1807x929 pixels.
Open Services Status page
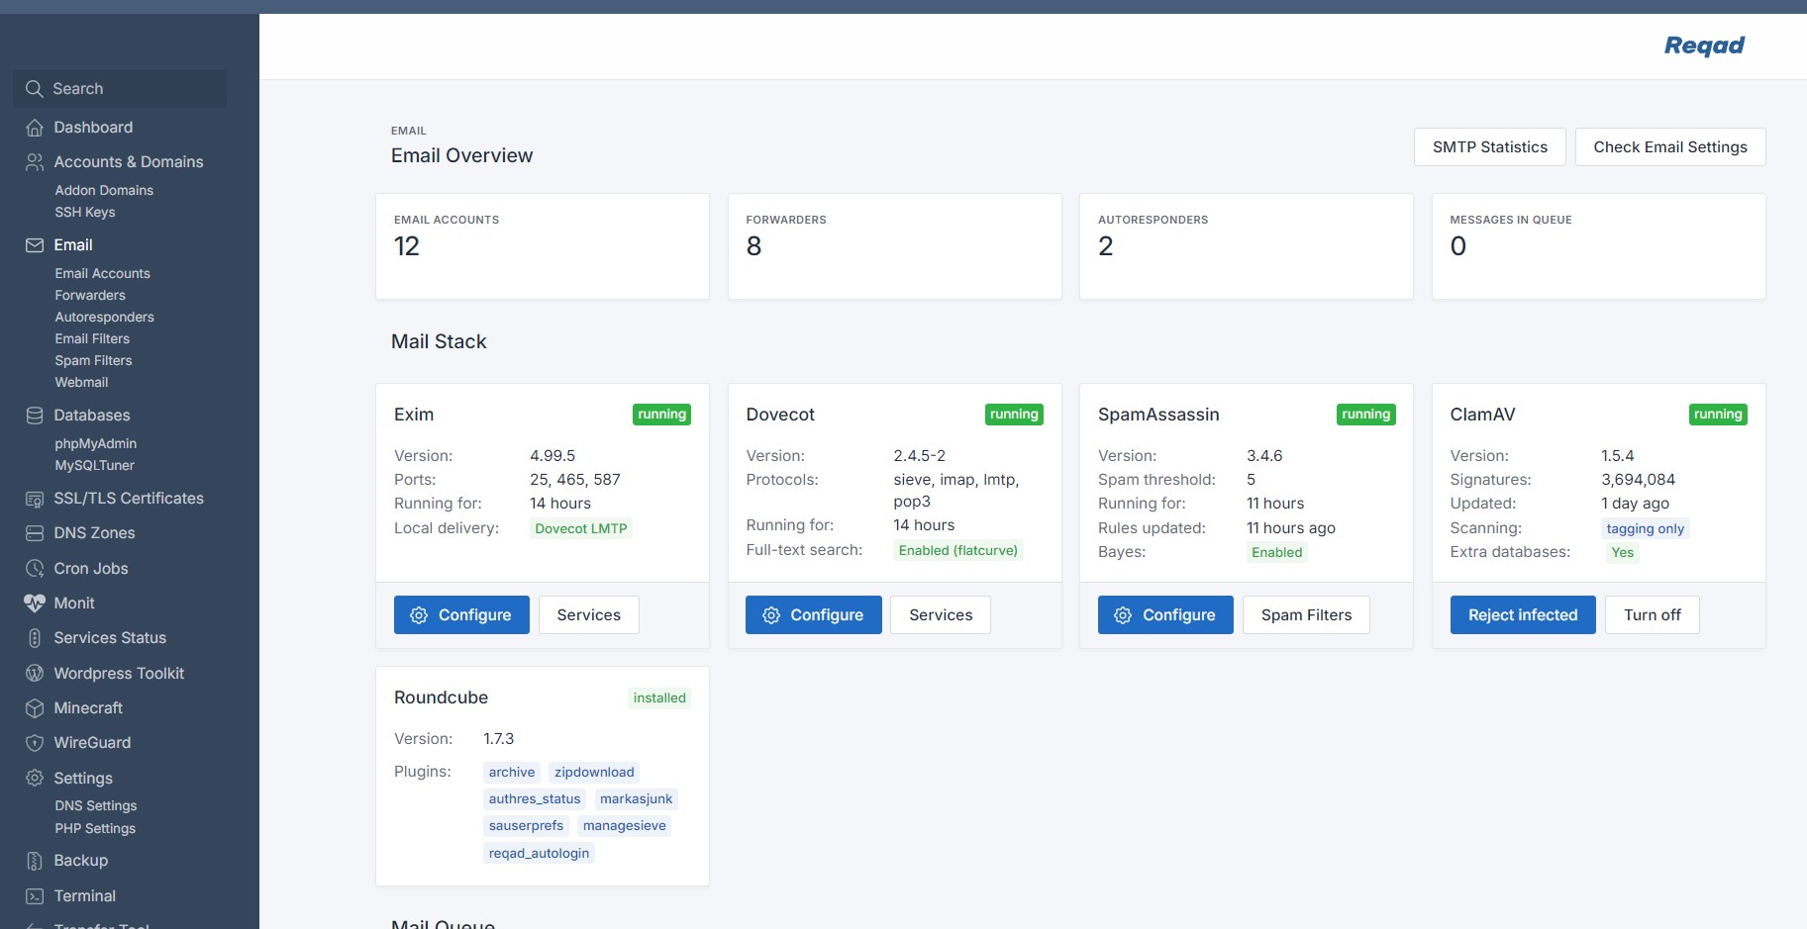pyautogui.click(x=110, y=638)
